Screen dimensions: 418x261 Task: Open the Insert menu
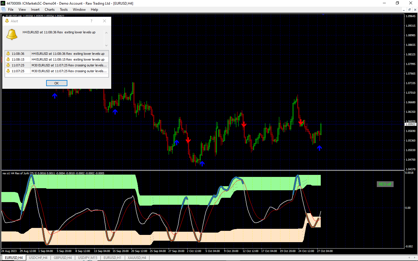pyautogui.click(x=35, y=10)
